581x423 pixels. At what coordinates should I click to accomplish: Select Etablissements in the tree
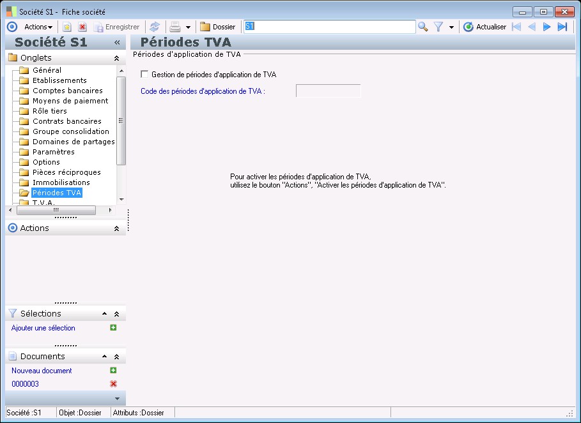(x=59, y=80)
